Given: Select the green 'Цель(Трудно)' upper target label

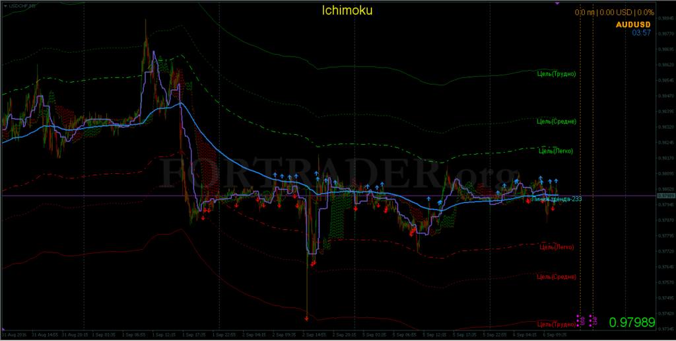Looking at the screenshot, I should [x=556, y=74].
